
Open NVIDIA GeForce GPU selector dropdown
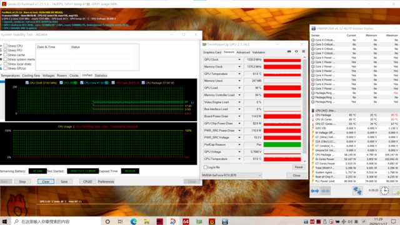point(232,175)
